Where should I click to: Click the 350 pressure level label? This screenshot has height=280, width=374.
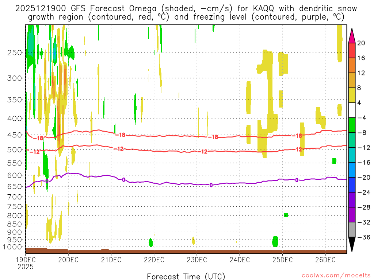pos(15,100)
